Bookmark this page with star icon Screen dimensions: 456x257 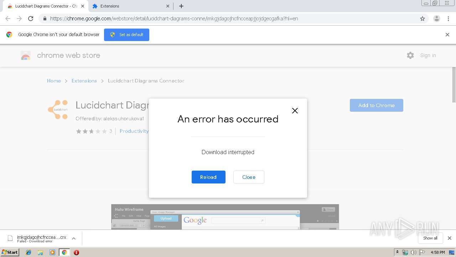pos(423,19)
